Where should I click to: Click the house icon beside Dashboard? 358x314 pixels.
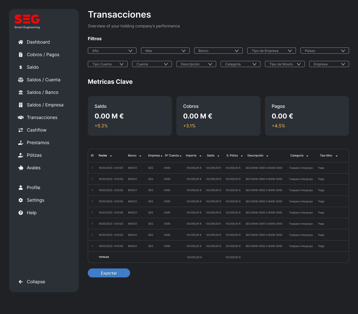pos(21,42)
